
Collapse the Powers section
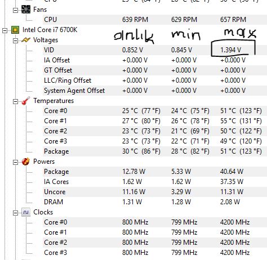[15, 162]
